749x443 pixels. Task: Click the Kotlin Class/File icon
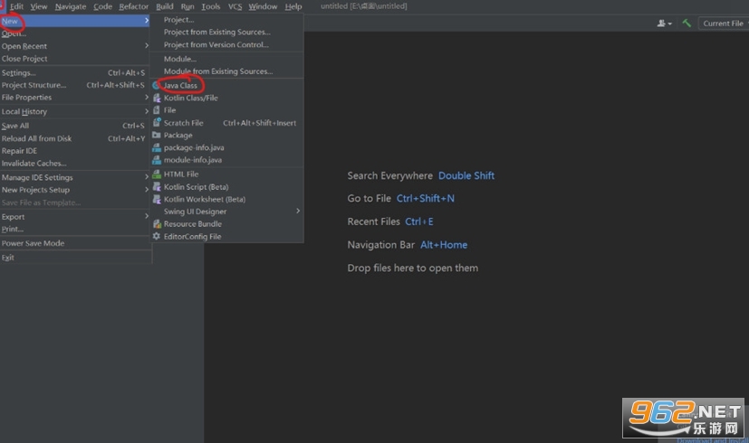(157, 98)
